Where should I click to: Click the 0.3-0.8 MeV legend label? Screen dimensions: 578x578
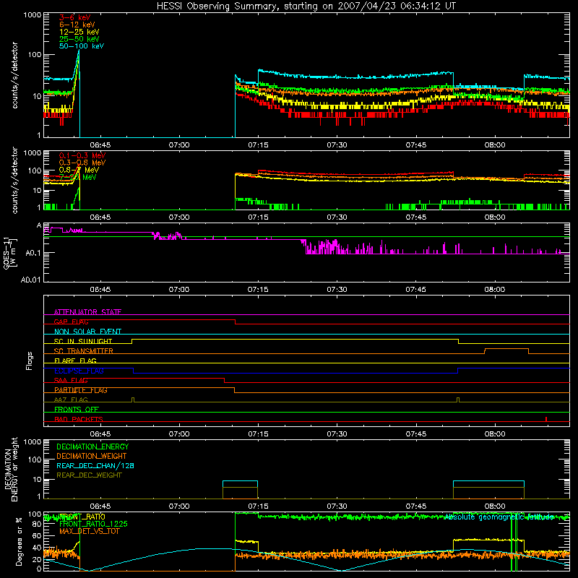point(82,163)
